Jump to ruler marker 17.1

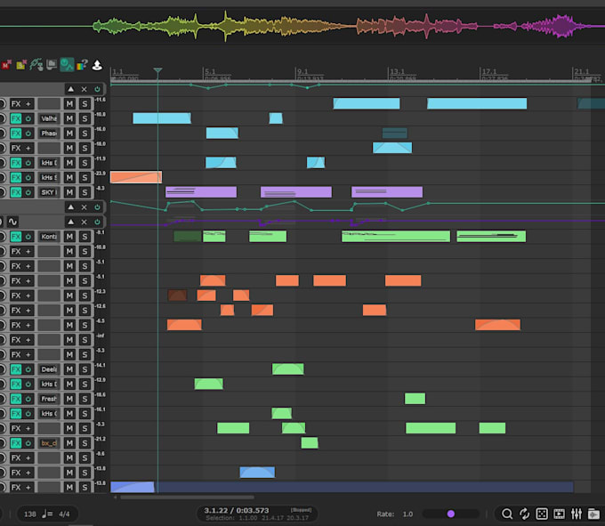pos(489,72)
